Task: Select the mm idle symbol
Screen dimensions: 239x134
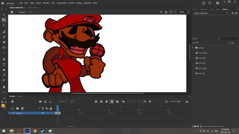Action: click(202, 58)
